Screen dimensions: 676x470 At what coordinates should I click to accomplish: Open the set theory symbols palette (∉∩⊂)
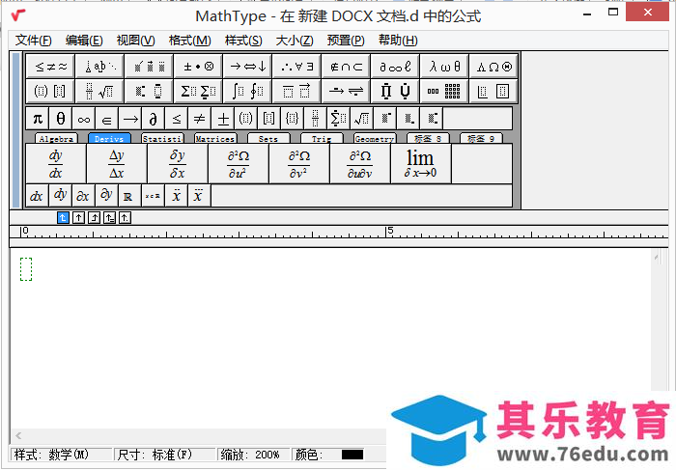[346, 67]
